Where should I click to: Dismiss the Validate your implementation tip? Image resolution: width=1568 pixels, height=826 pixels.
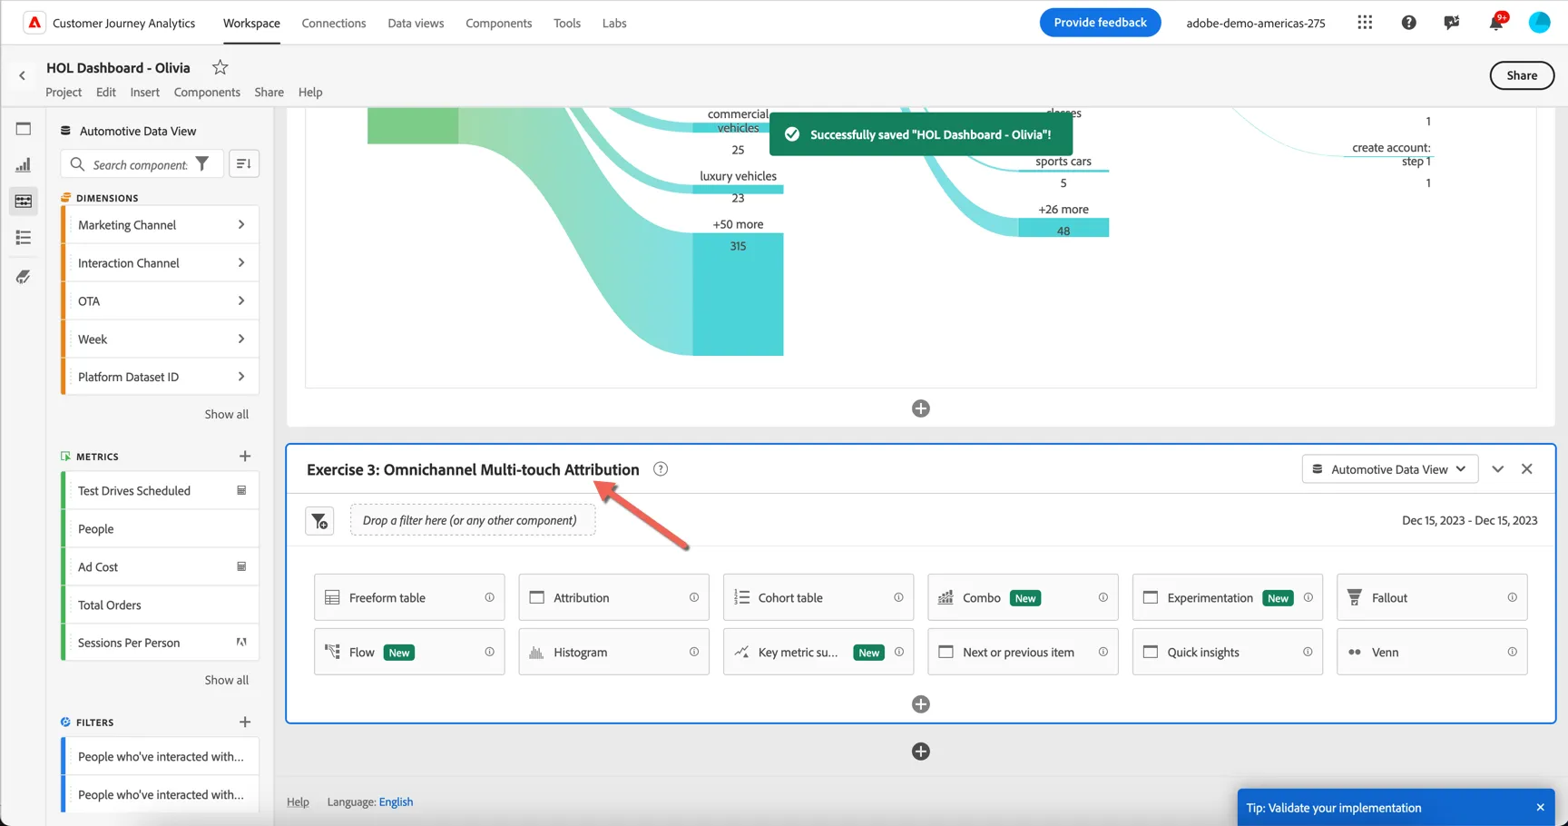click(x=1540, y=808)
